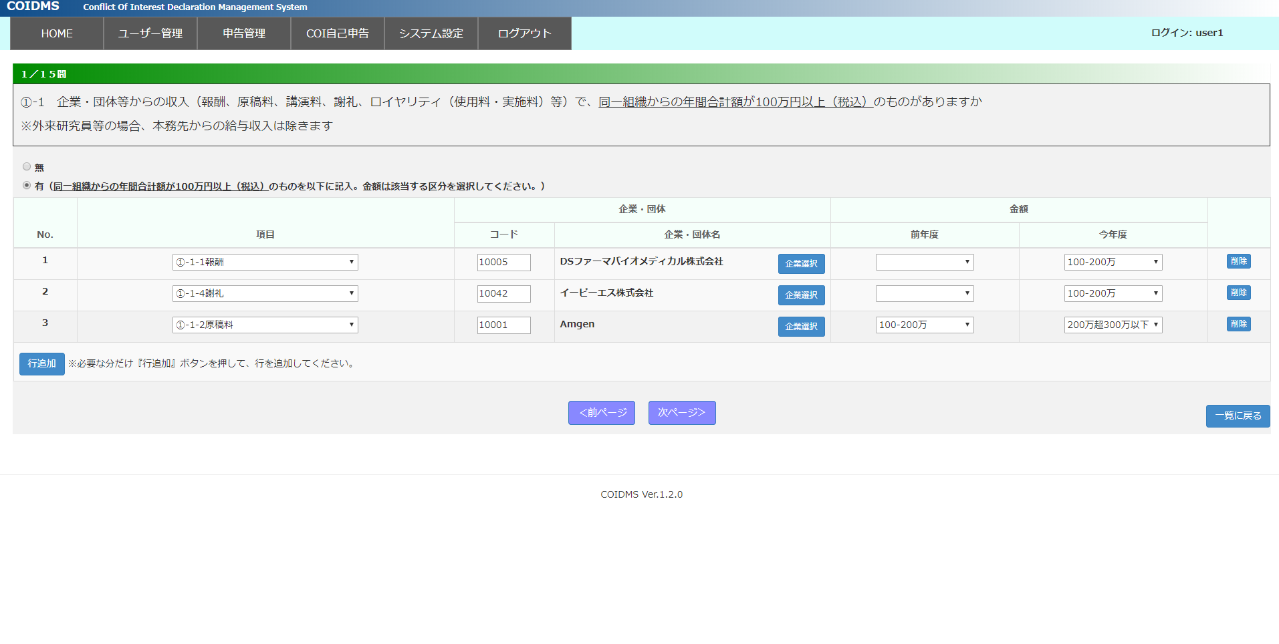Click 企業選択 for DSファーマバイオメディカル
The height and width of the screenshot is (644, 1279).
coord(801,264)
